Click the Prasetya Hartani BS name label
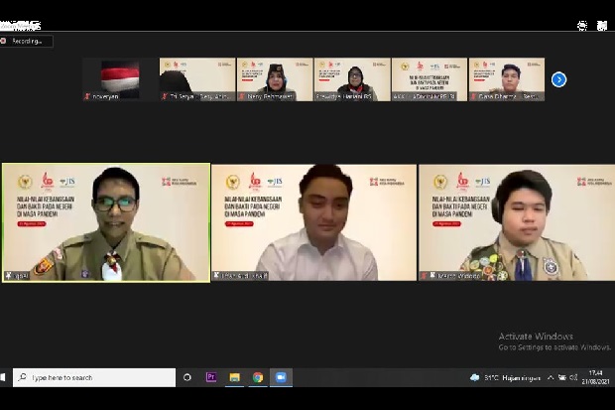The image size is (615, 410). [343, 96]
